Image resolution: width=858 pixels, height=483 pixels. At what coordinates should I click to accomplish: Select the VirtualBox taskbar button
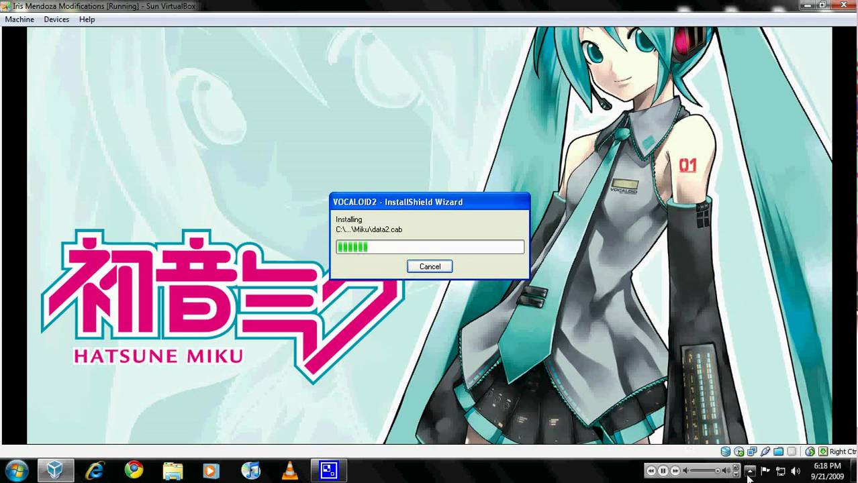tap(56, 470)
